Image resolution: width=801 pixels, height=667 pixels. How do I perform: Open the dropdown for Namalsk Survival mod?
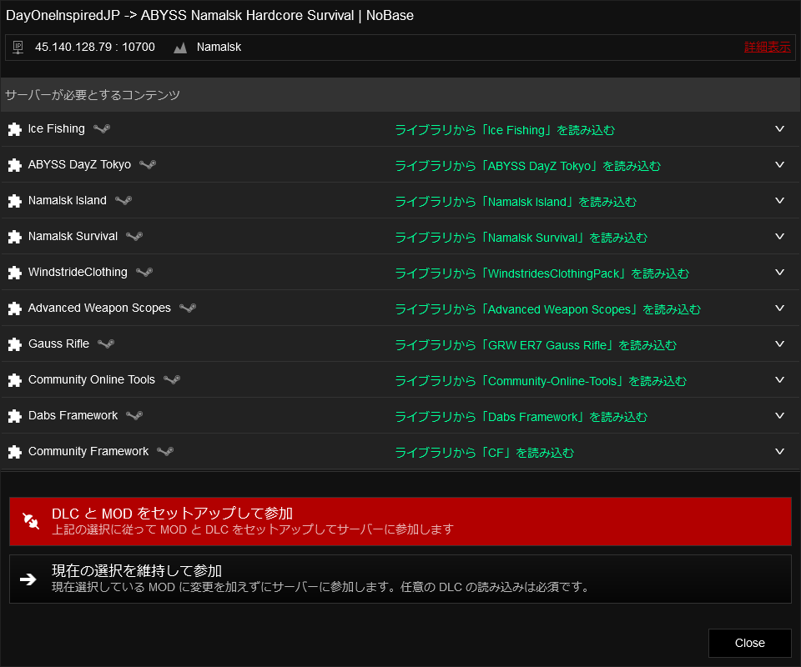click(x=780, y=236)
